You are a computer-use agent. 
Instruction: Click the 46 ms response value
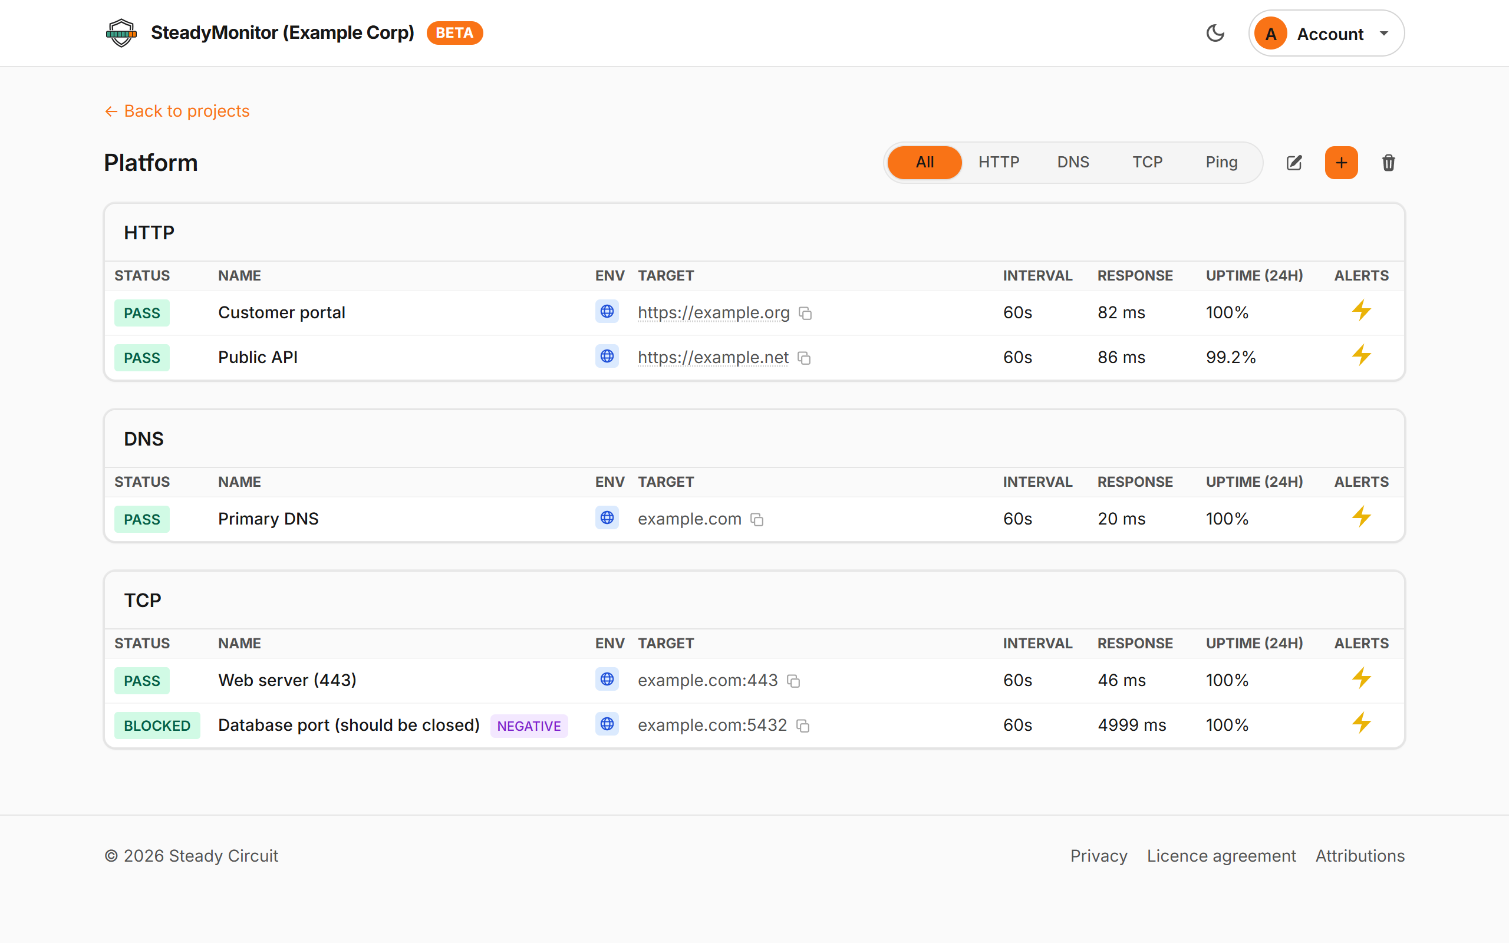click(x=1121, y=680)
